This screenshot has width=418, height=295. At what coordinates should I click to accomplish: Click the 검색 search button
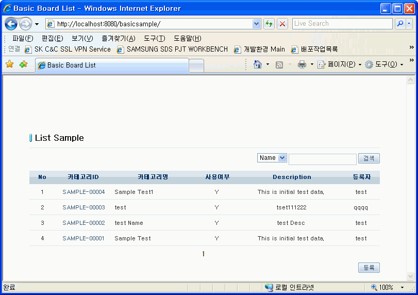(369, 158)
